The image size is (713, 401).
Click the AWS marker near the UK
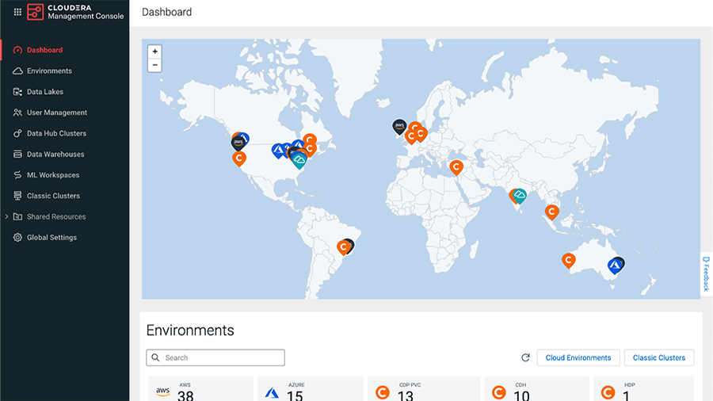click(399, 126)
